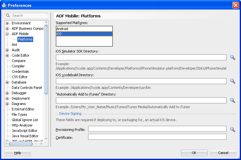This screenshot has height=160, width=241.
Task: Select Platforms under ADF Mobile
Action: 25,39
